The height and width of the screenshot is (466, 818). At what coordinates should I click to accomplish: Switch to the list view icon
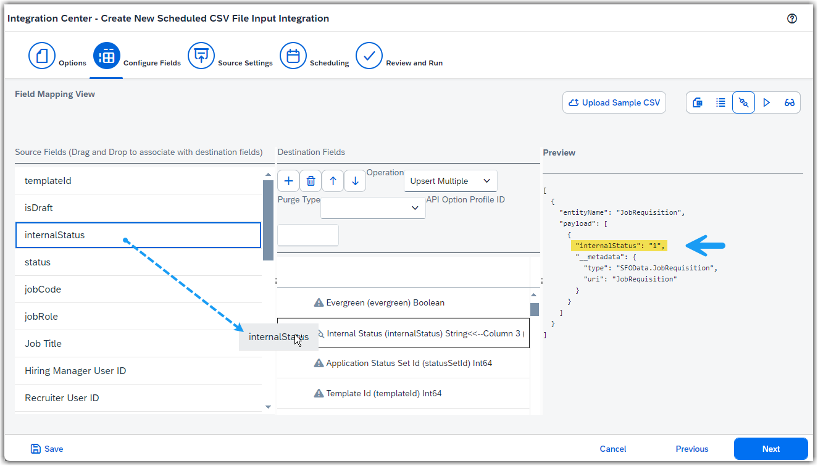[720, 102]
